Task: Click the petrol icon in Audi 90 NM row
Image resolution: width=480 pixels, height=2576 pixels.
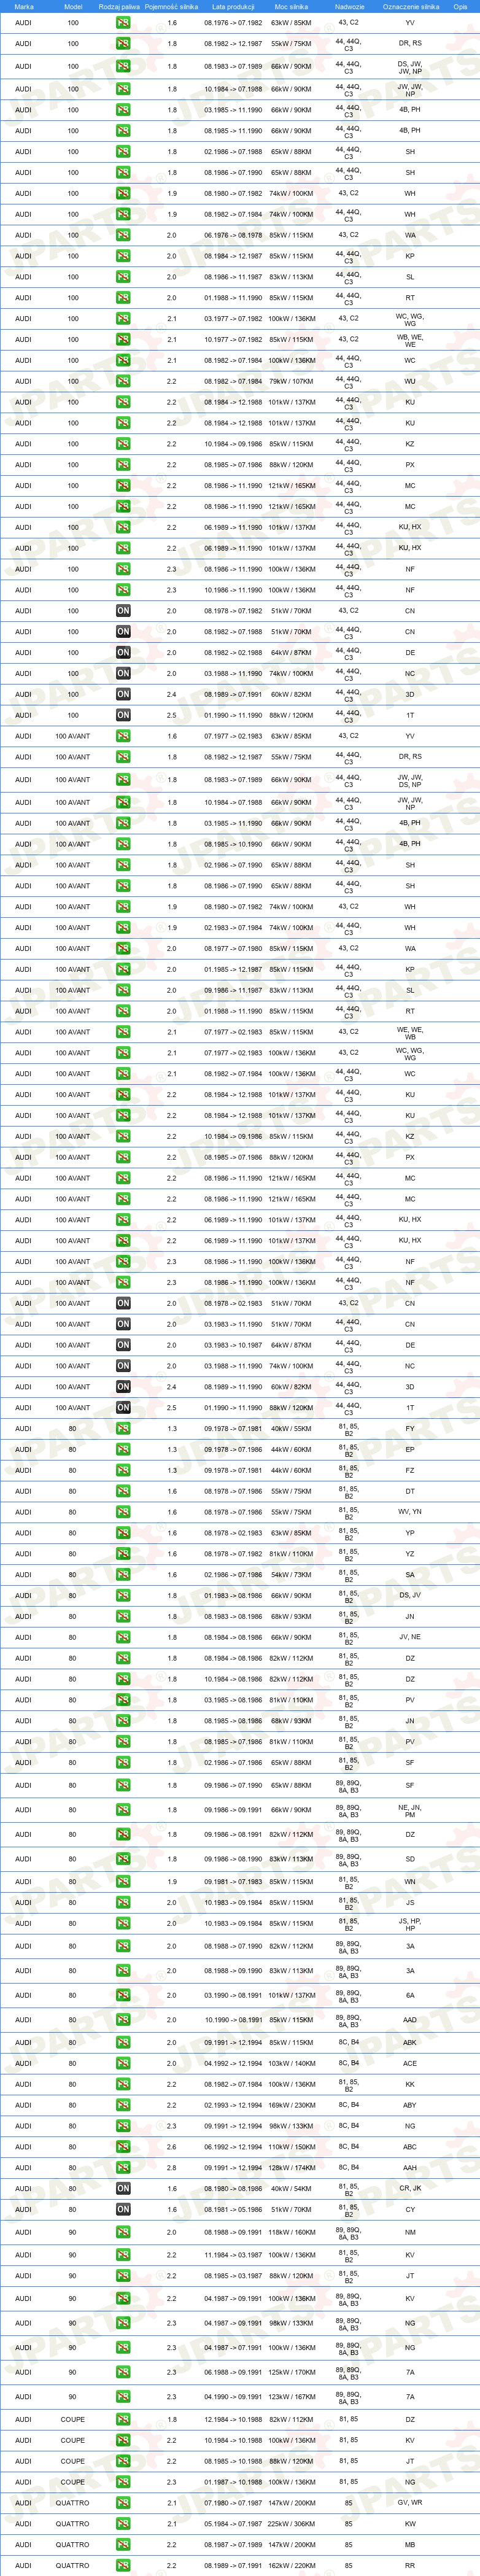Action: point(123,2232)
